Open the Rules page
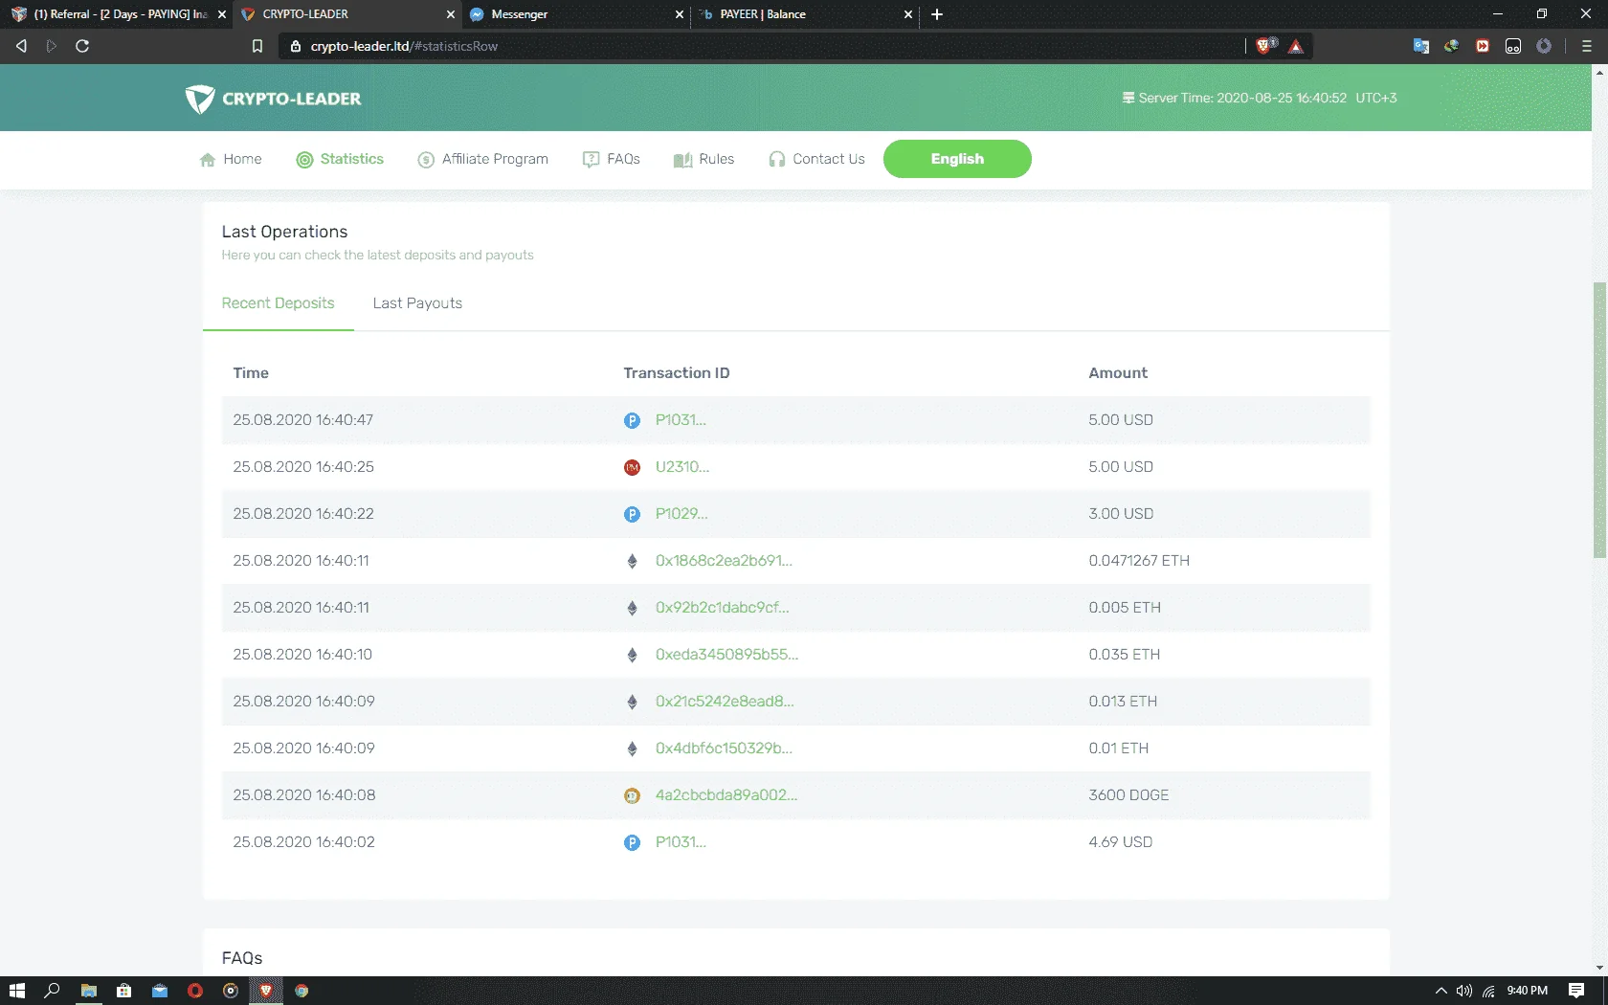 pyautogui.click(x=703, y=159)
